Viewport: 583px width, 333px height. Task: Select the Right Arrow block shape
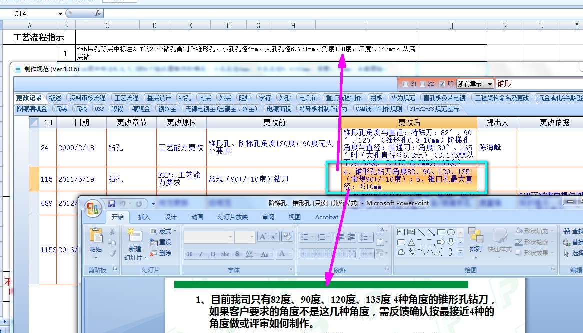pyautogui.click(x=441, y=242)
